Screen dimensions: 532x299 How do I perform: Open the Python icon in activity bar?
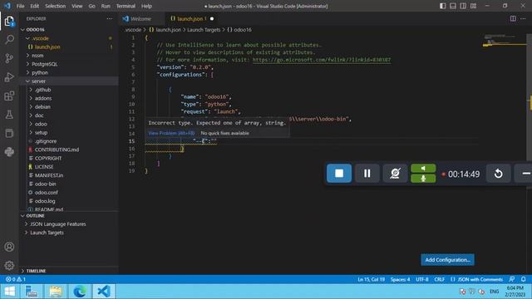9,151
